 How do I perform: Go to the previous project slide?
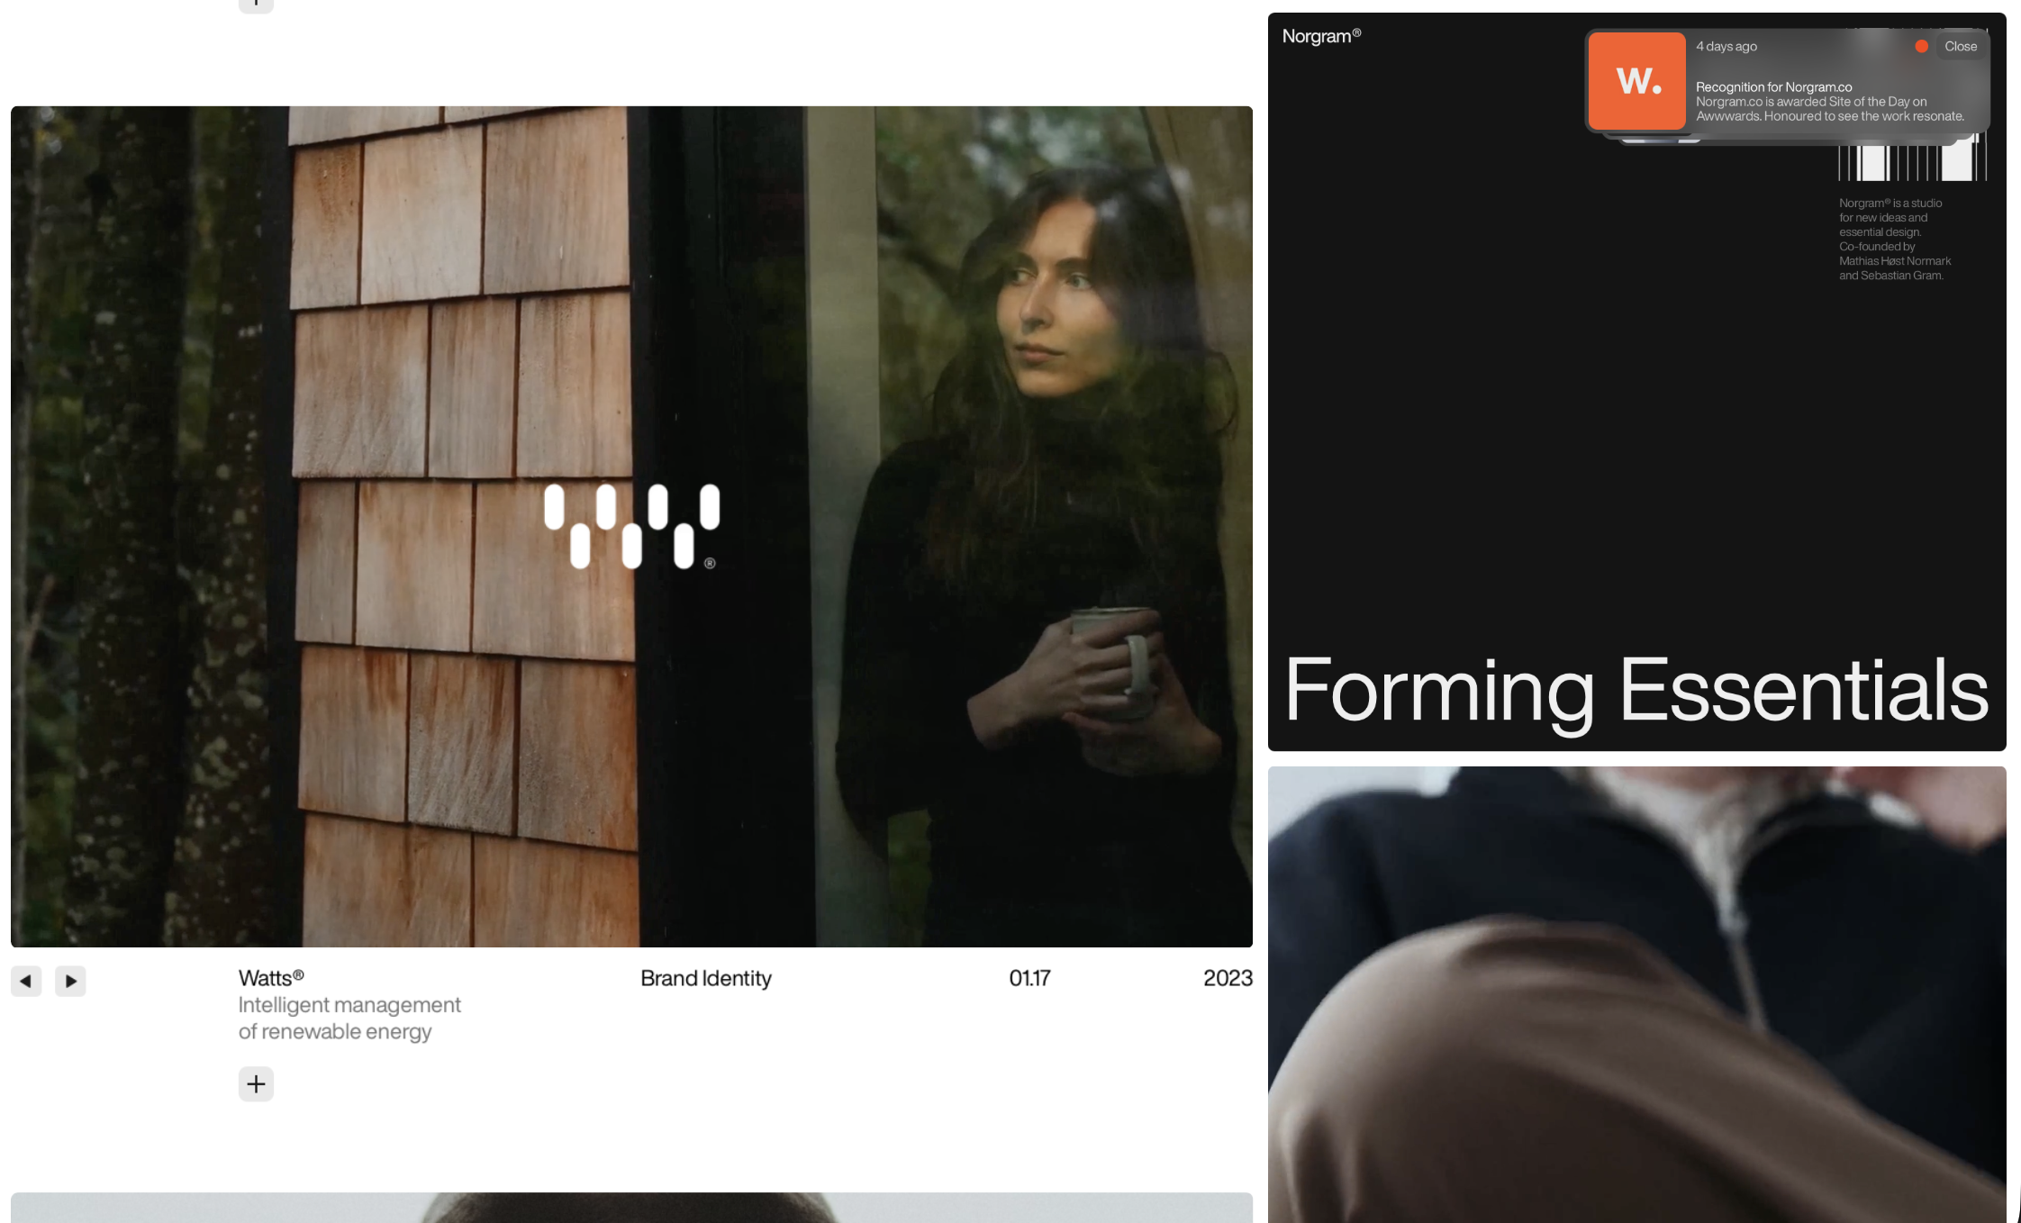pyautogui.click(x=26, y=981)
